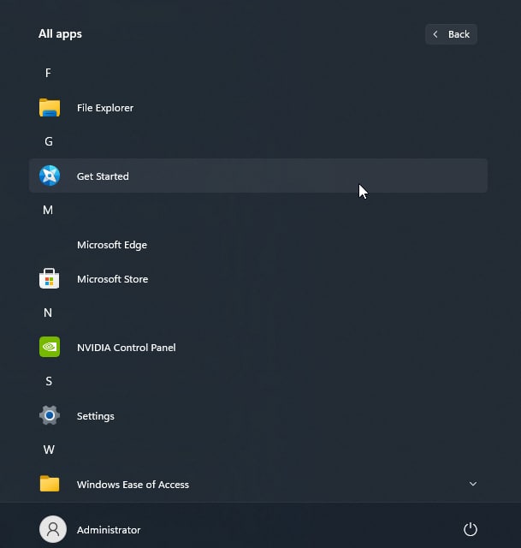Open the Microsoft Store bag icon
The height and width of the screenshot is (548, 521).
pyautogui.click(x=50, y=278)
